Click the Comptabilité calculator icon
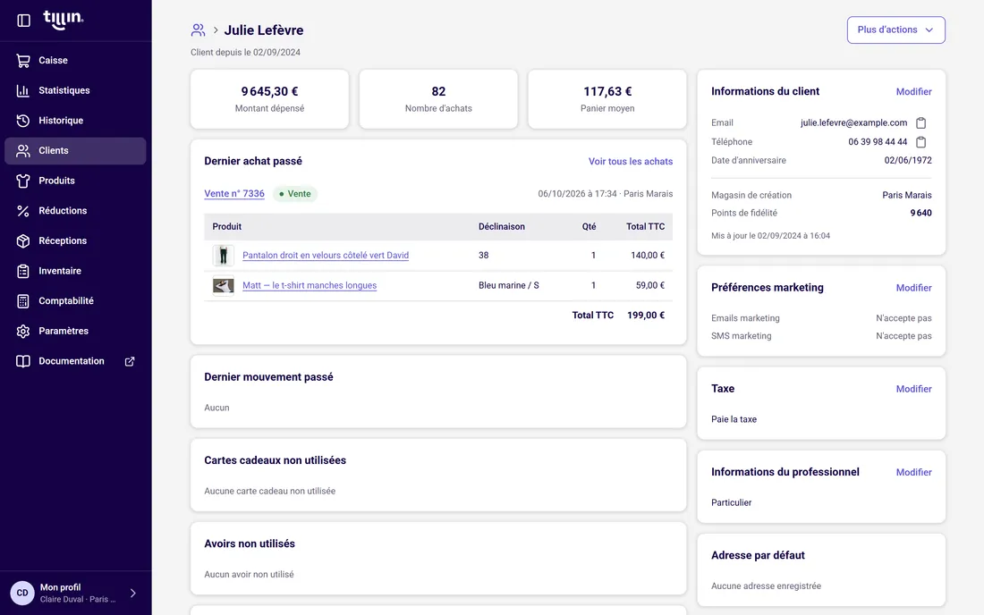Screen dimensions: 984x615 coord(23,301)
